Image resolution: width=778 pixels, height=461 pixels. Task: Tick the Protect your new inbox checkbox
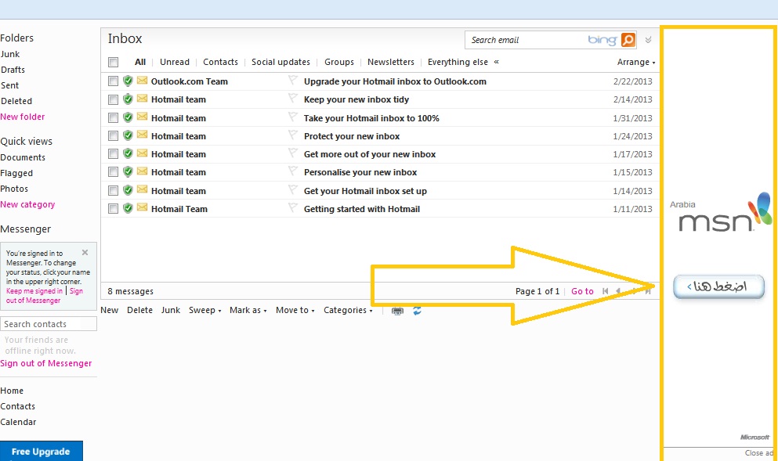[x=113, y=136]
